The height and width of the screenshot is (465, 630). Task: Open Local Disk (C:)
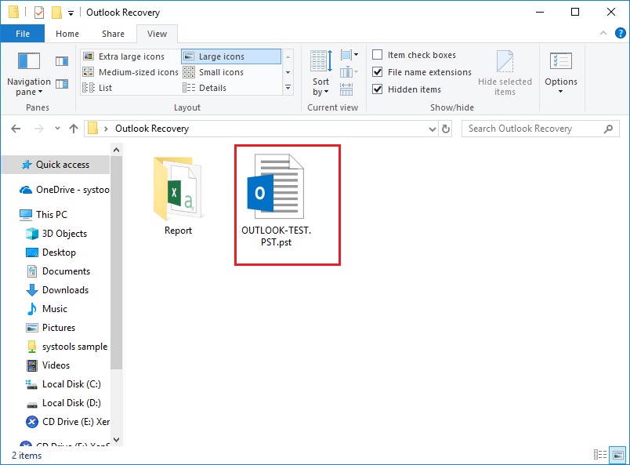(x=63, y=384)
